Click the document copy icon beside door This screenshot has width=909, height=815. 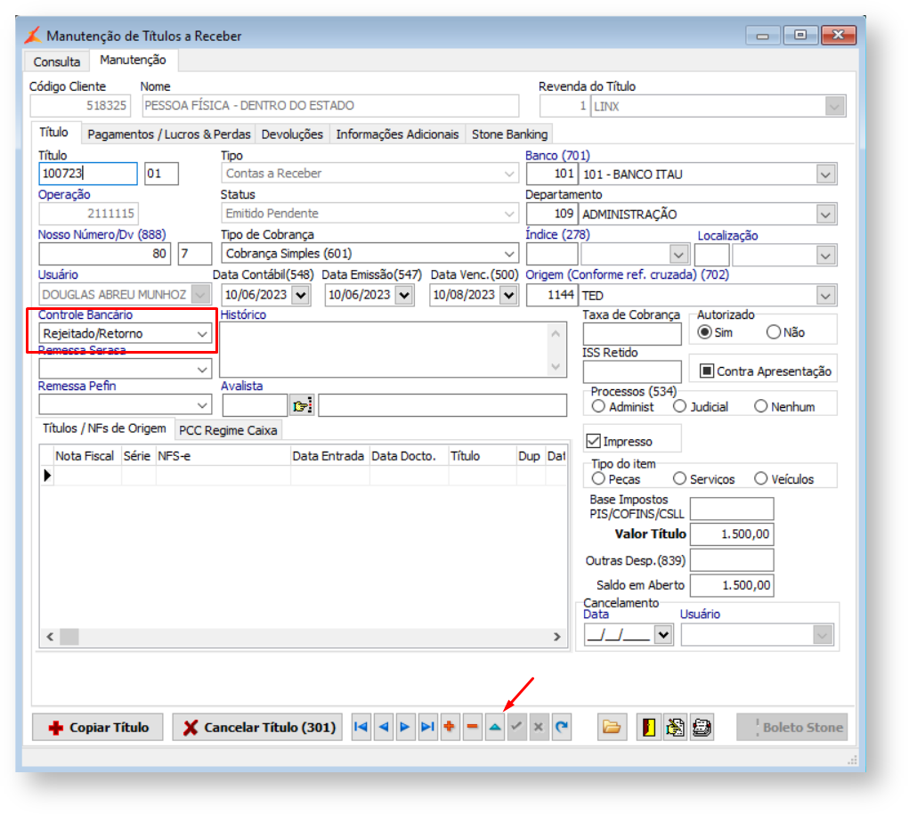point(675,727)
